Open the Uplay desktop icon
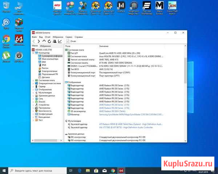This screenshot has height=174, width=218. coord(6,24)
